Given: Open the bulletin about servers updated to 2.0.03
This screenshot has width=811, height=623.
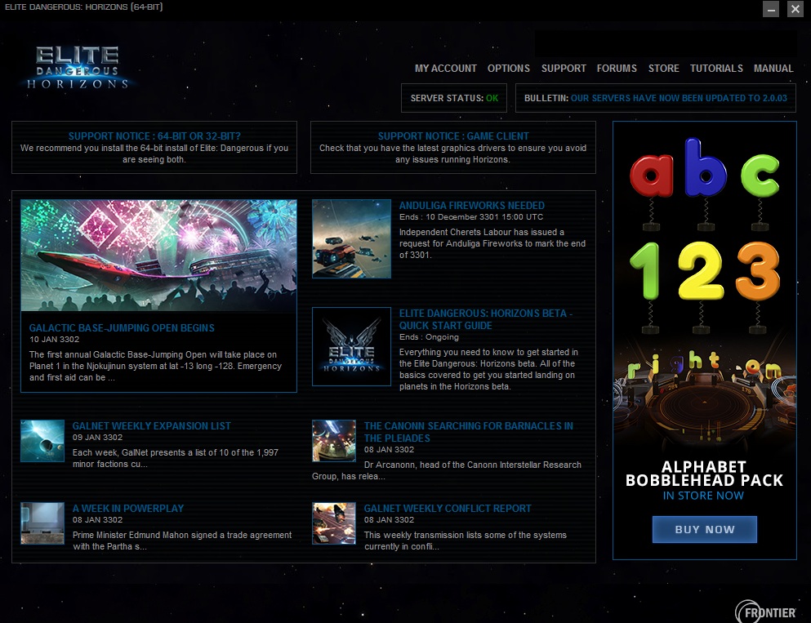Looking at the screenshot, I should [x=655, y=98].
